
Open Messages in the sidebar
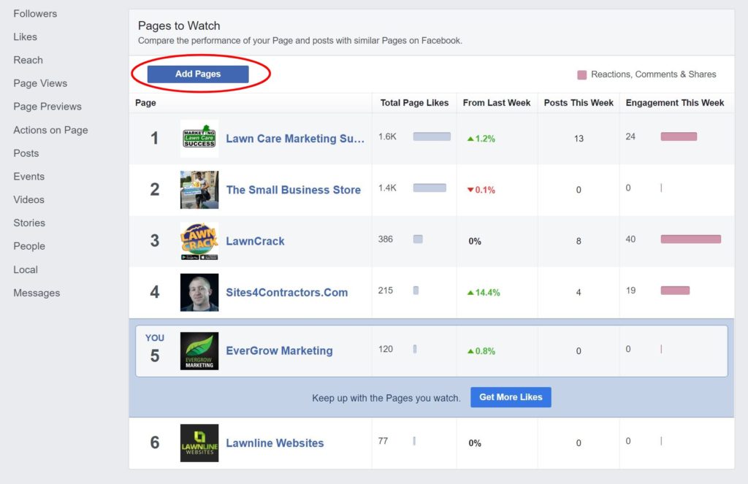37,293
